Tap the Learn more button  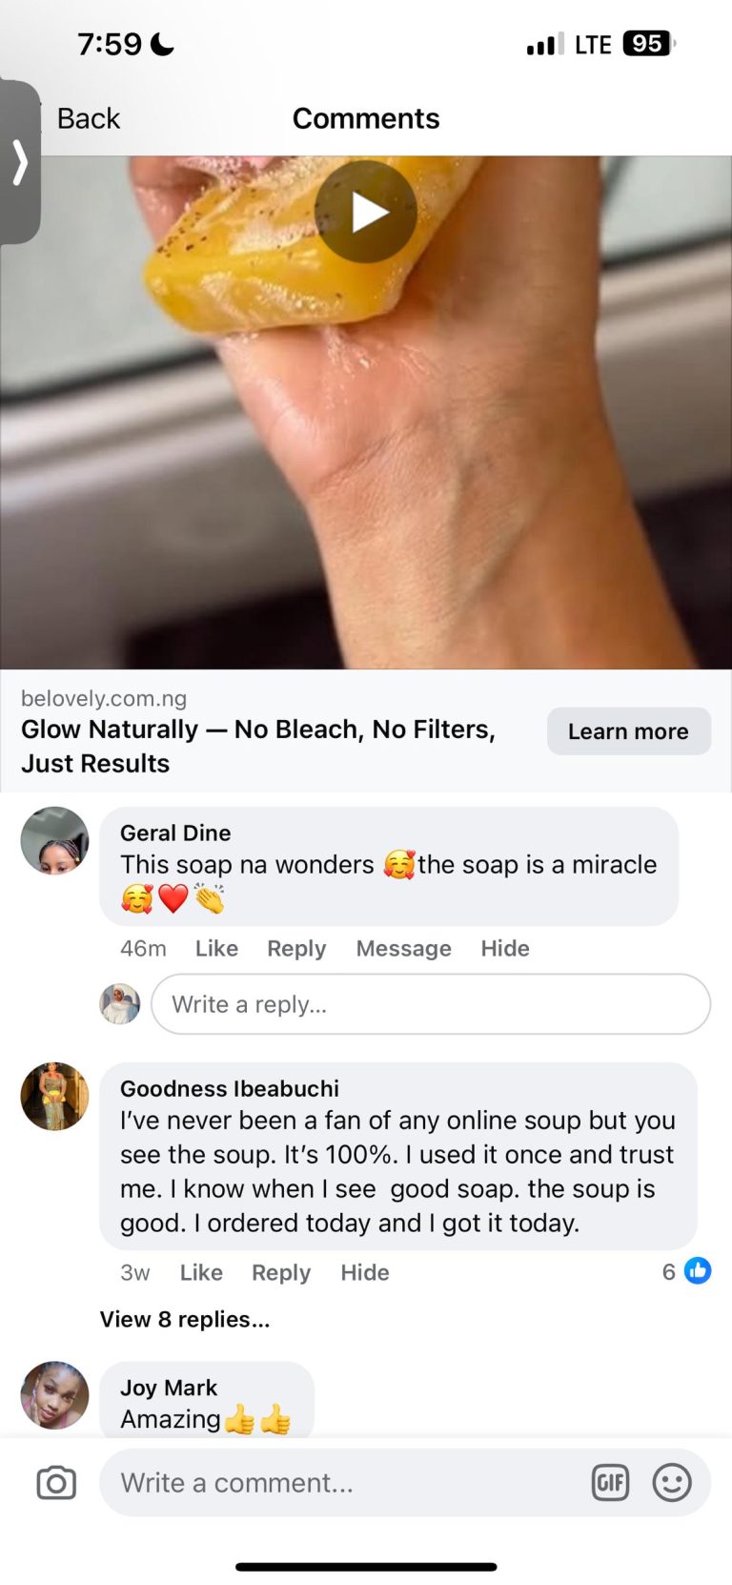pyautogui.click(x=628, y=731)
